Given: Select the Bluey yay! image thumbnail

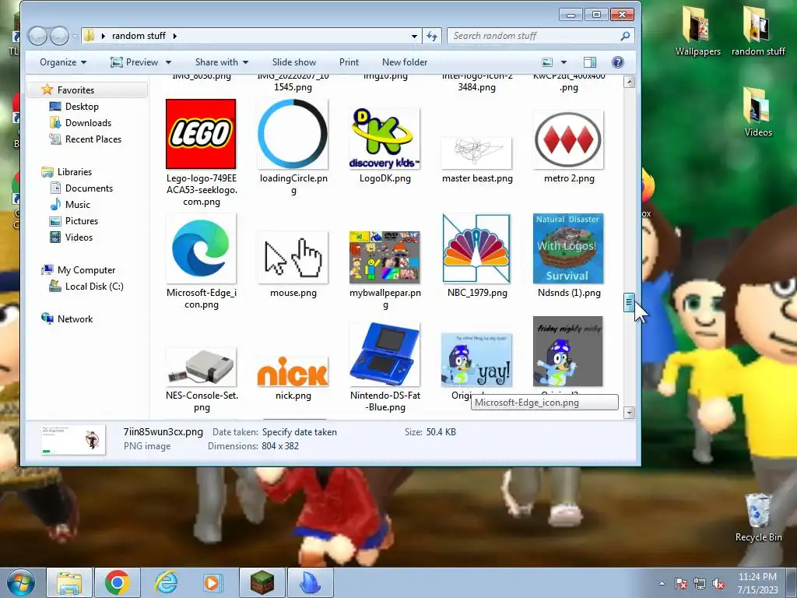Looking at the screenshot, I should point(476,360).
